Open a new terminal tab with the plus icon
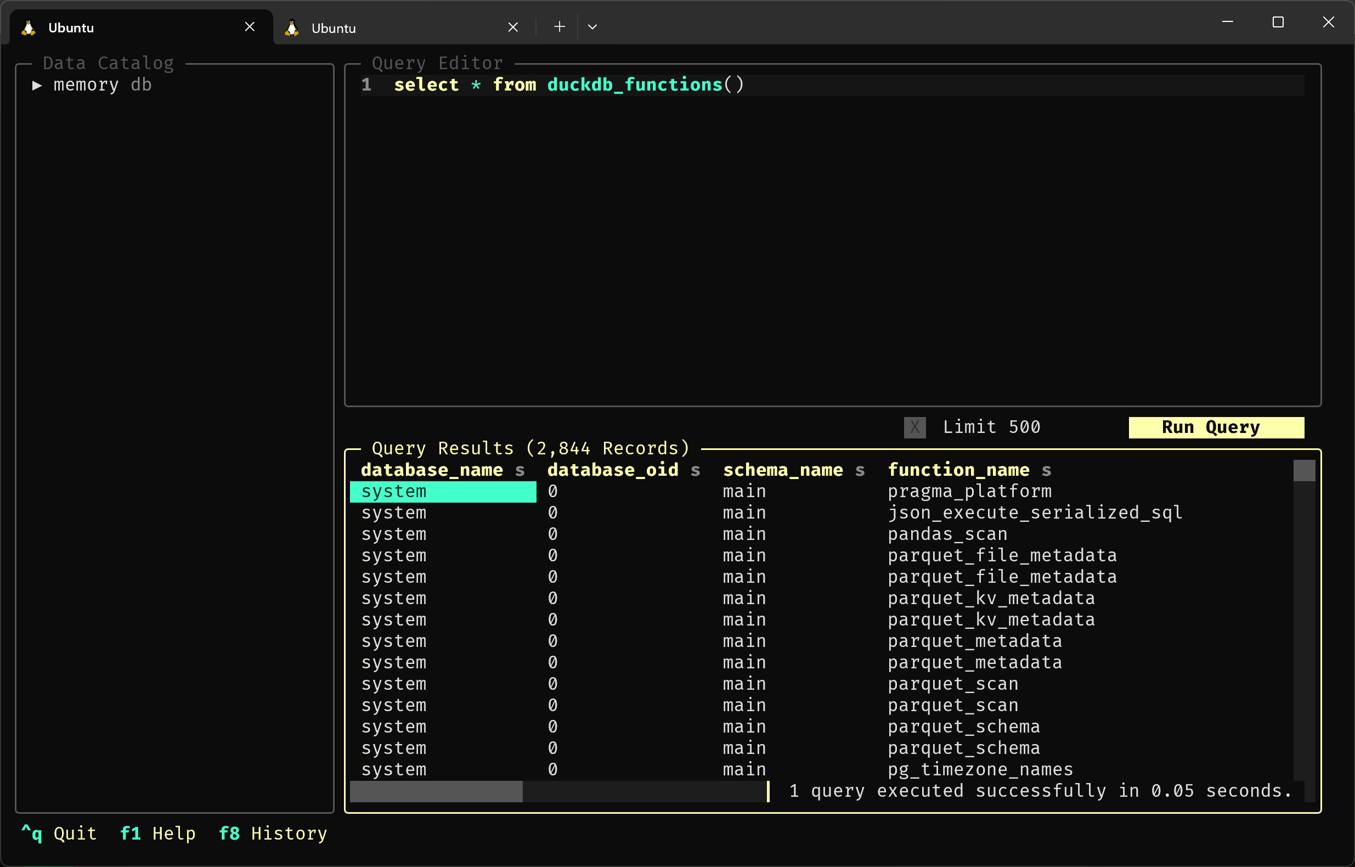The width and height of the screenshot is (1355, 867). pyautogui.click(x=559, y=26)
